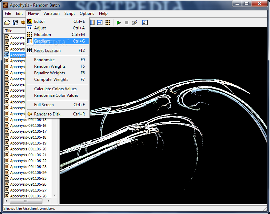This screenshot has height=214, width=270.
Task: Click the flame icon beside Apophysis-091106-20
Action: click(7, 149)
